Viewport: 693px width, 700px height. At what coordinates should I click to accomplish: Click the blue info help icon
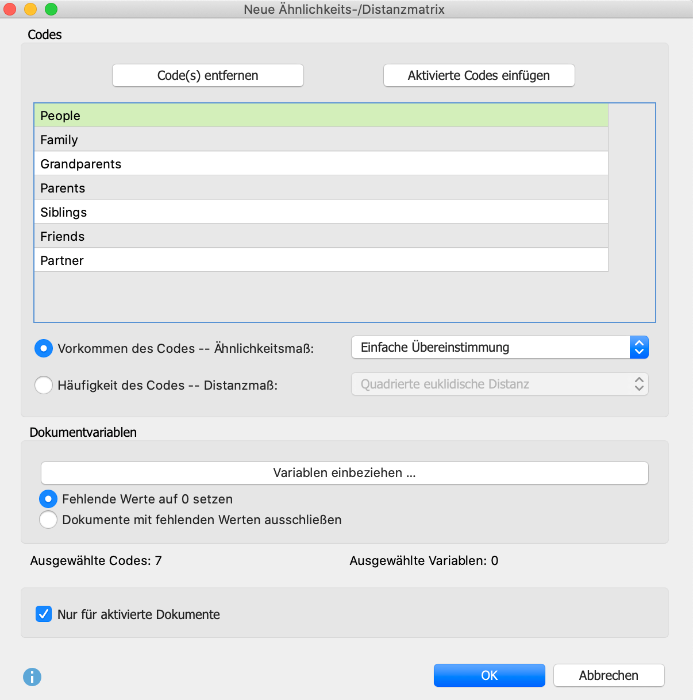32,676
